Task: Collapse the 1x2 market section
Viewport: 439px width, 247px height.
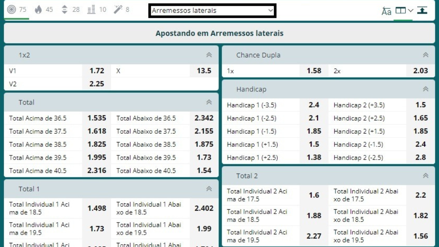Action: coord(209,55)
